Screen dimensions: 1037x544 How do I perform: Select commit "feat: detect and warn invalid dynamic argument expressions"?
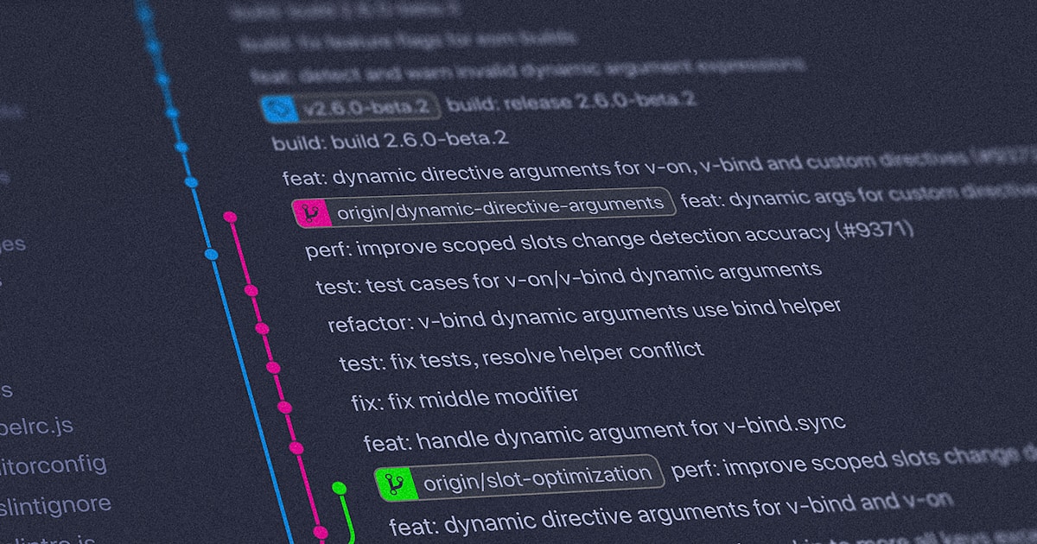527,71
